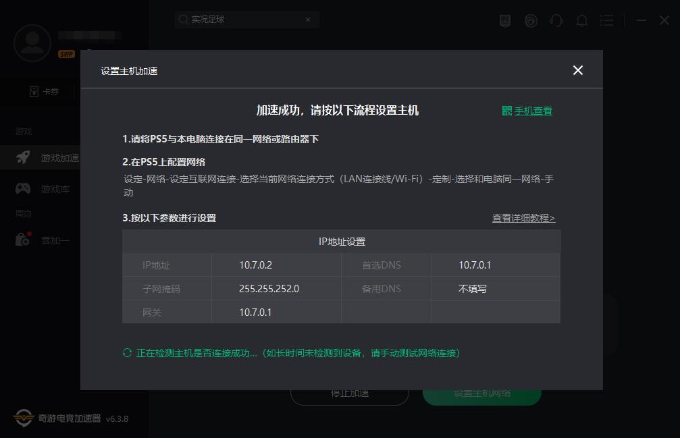This screenshot has height=438, width=680.
Task: Open the list menu icon in title bar
Action: [606, 20]
